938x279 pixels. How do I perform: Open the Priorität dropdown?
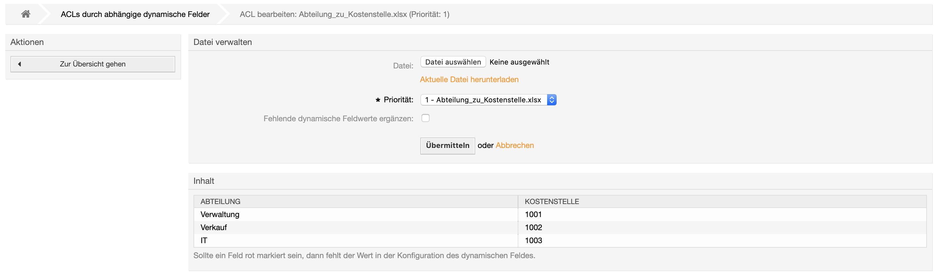click(x=488, y=100)
